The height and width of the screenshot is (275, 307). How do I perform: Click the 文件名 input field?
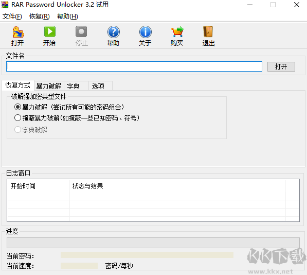pos(134,66)
